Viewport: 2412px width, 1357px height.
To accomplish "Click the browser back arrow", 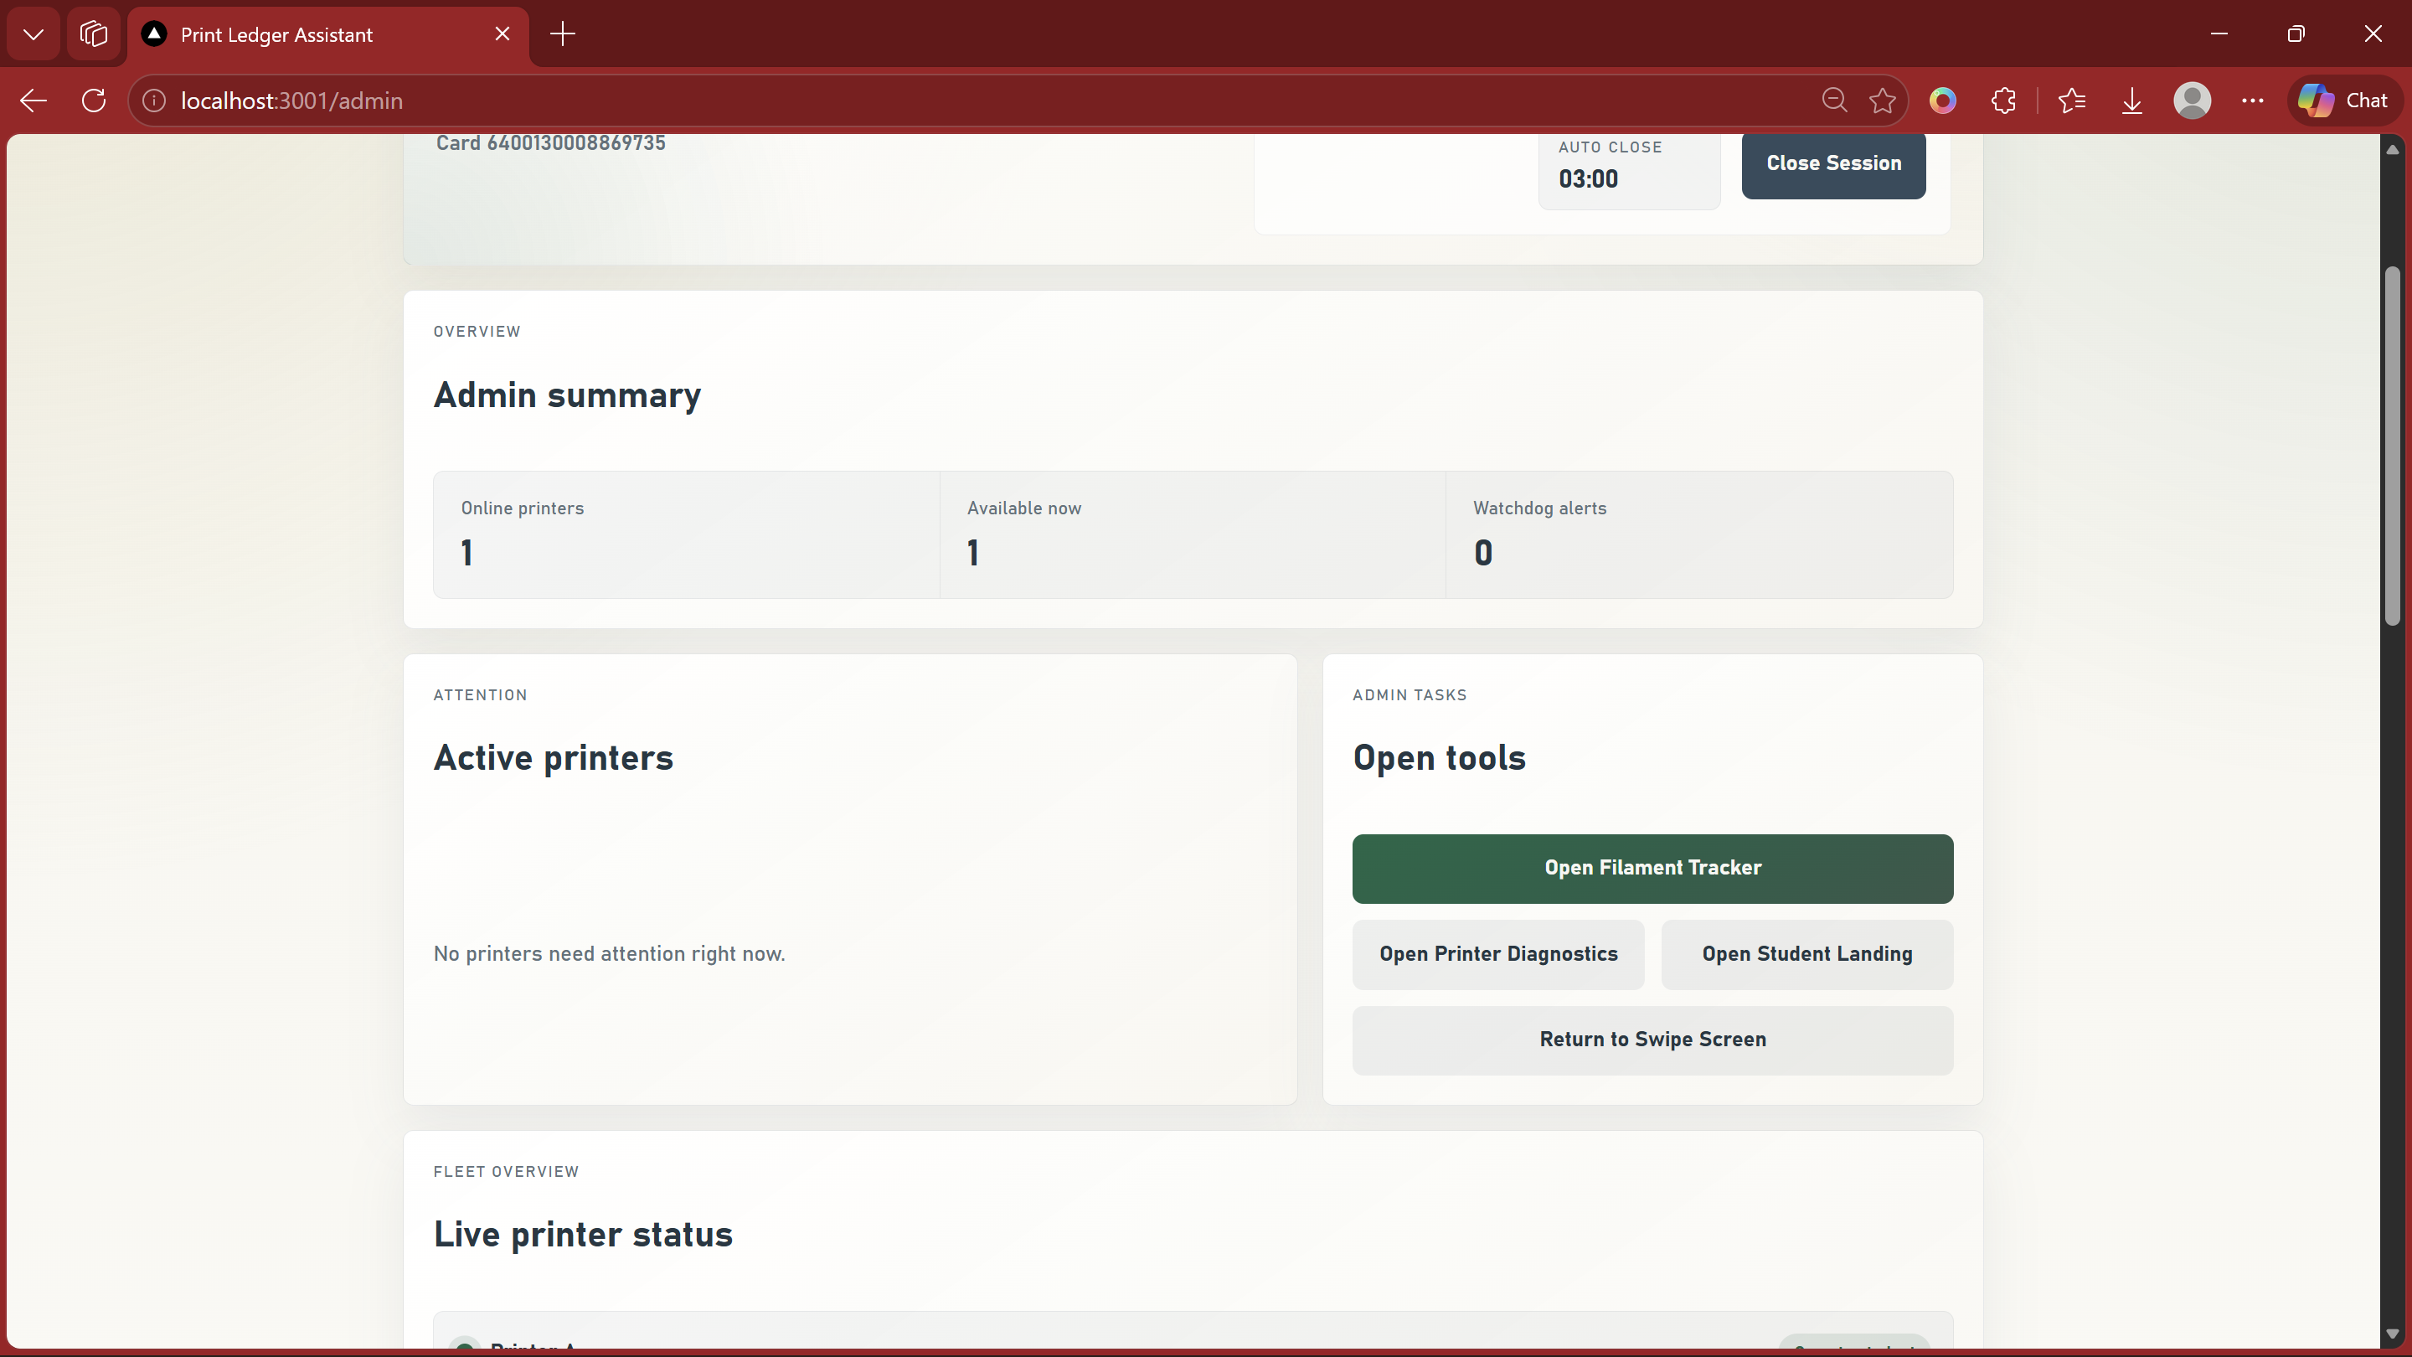I will pyautogui.click(x=33, y=101).
